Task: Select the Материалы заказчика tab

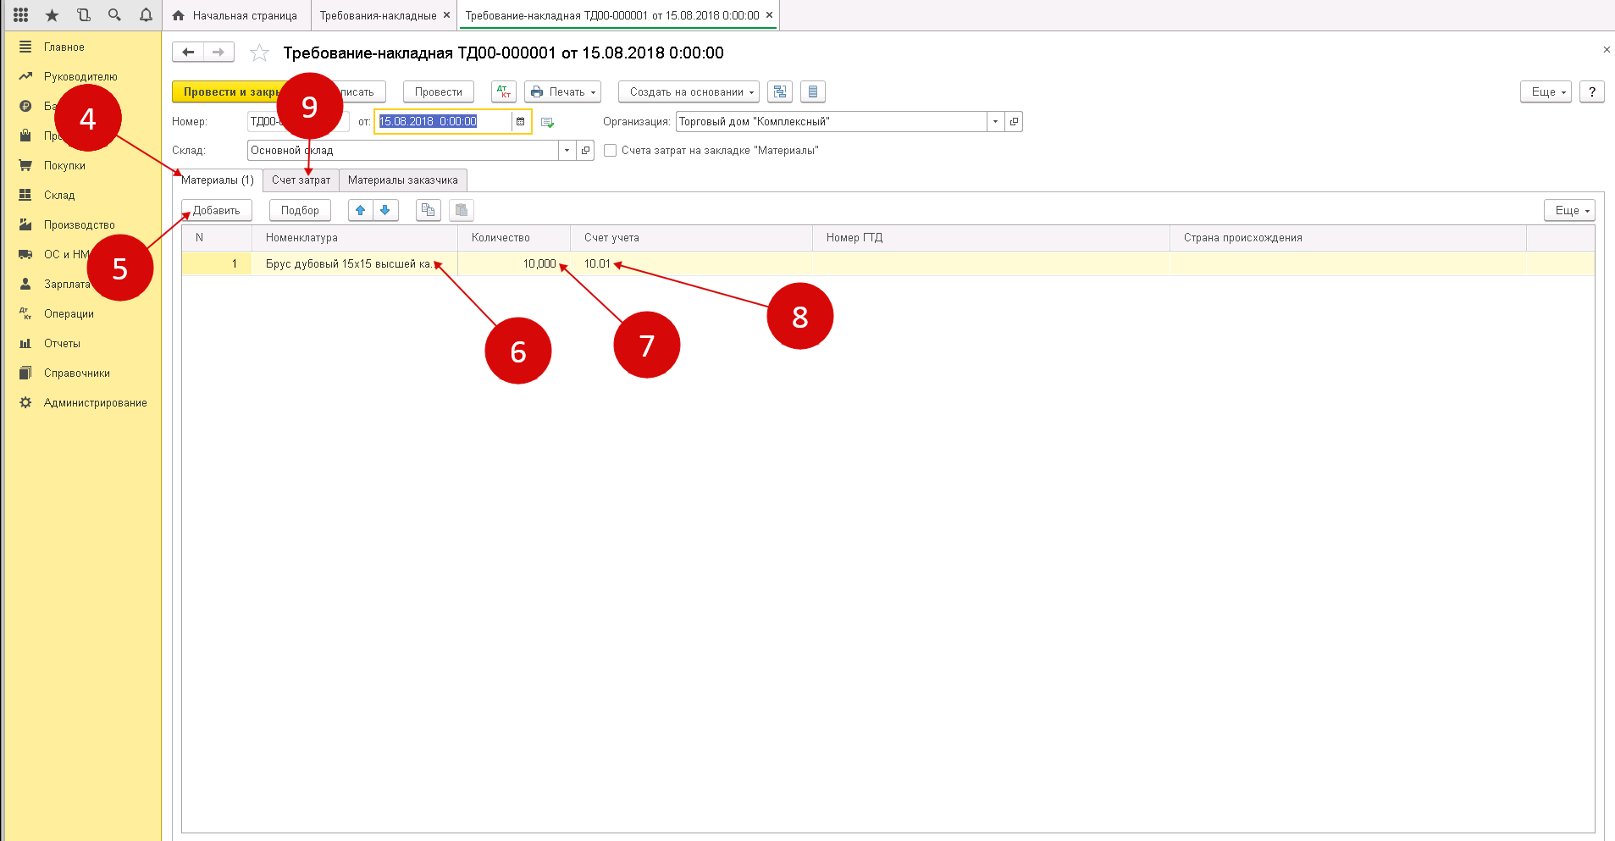Action: [403, 180]
